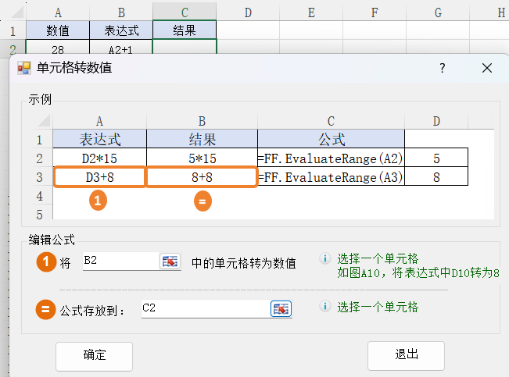This screenshot has height=377, width=509.
Task: Close the 单元格转数值 dialog
Action: 487,68
